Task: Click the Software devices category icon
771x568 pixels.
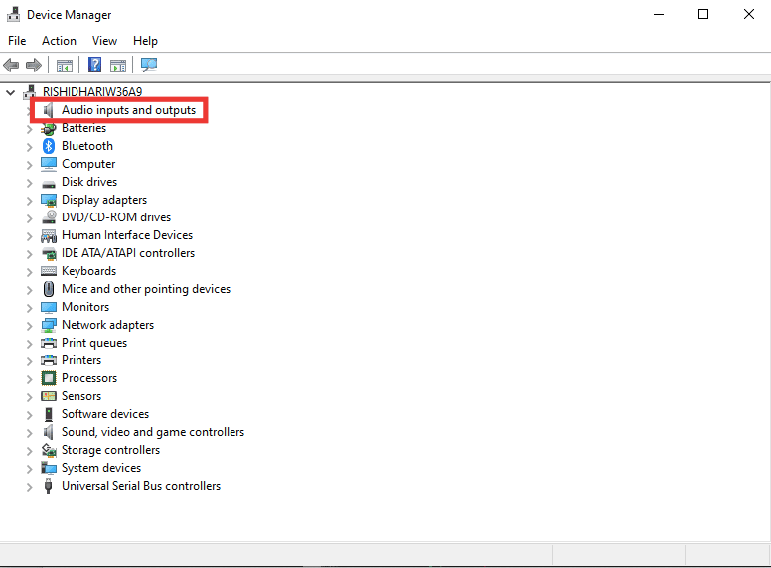Action: [x=48, y=414]
